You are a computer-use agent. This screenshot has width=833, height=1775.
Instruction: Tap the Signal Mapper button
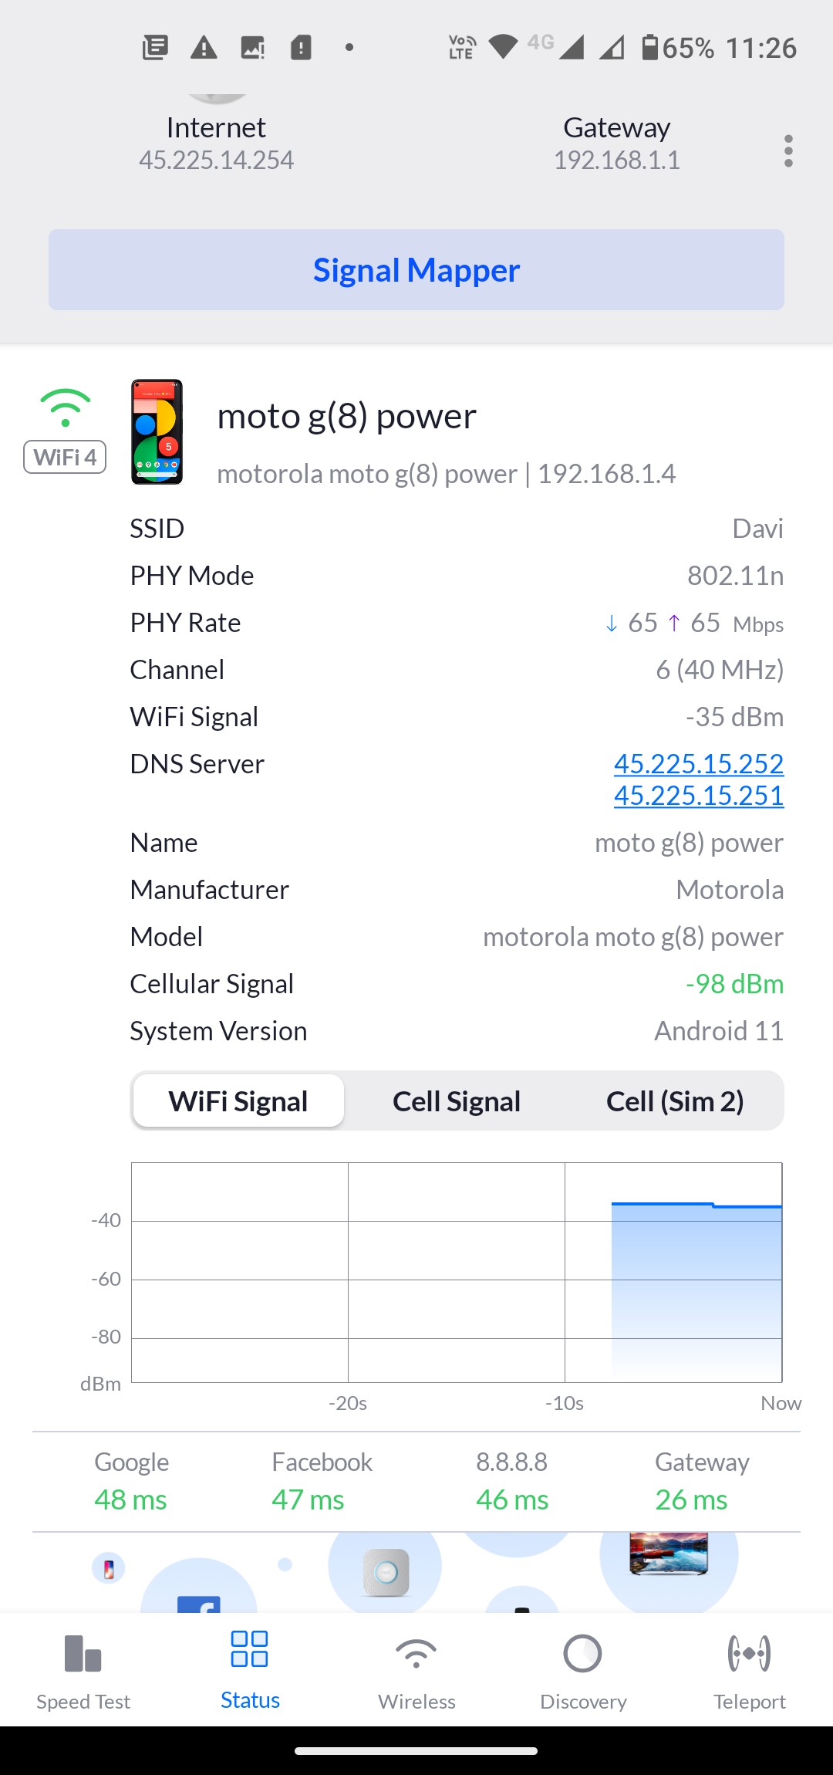pos(416,270)
